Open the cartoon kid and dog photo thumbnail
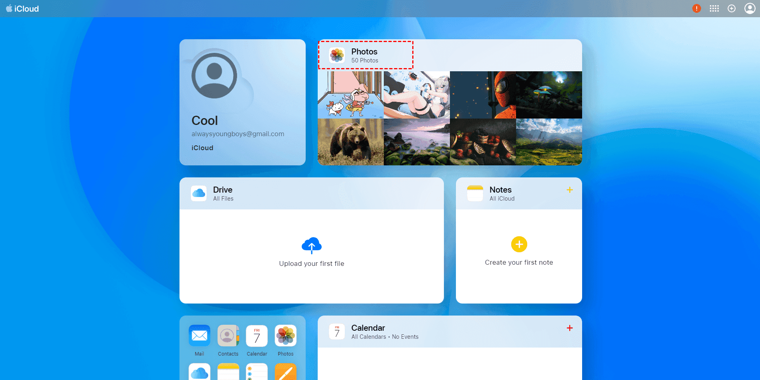The width and height of the screenshot is (760, 380). pos(351,95)
